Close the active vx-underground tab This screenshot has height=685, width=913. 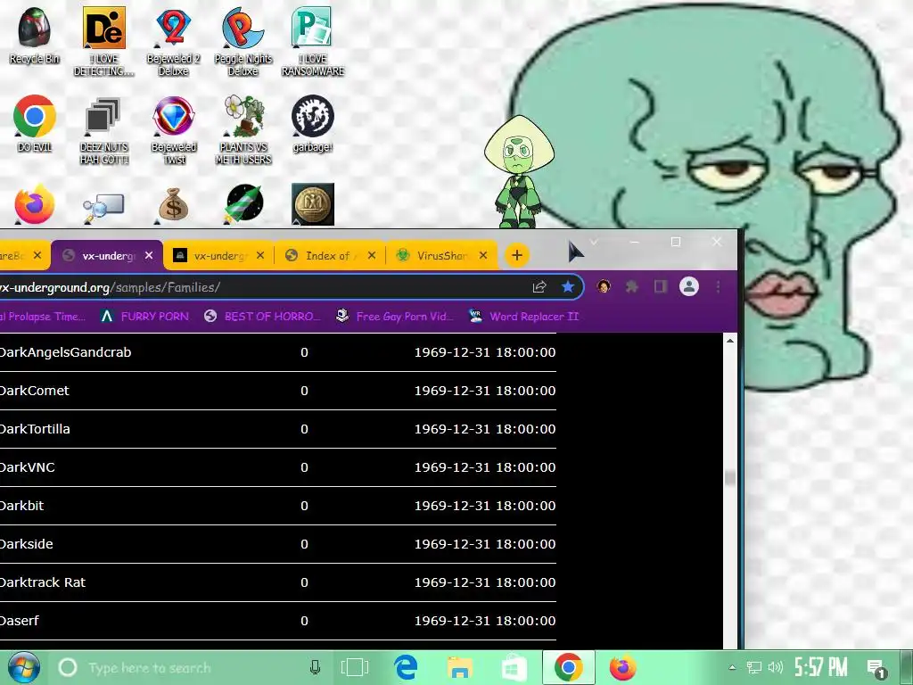(x=149, y=256)
